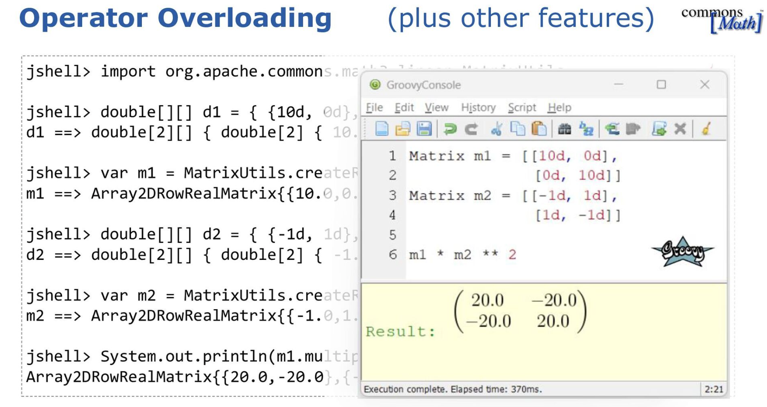
Task: Undo the last edit
Action: click(x=450, y=129)
